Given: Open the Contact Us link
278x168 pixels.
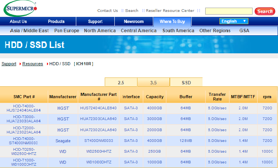Looking at the screenshot, I should point(107,11).
